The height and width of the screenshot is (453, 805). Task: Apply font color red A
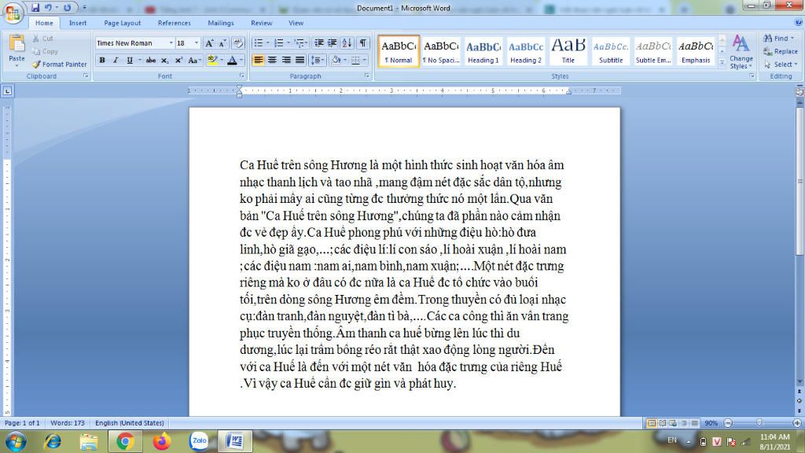coord(232,60)
